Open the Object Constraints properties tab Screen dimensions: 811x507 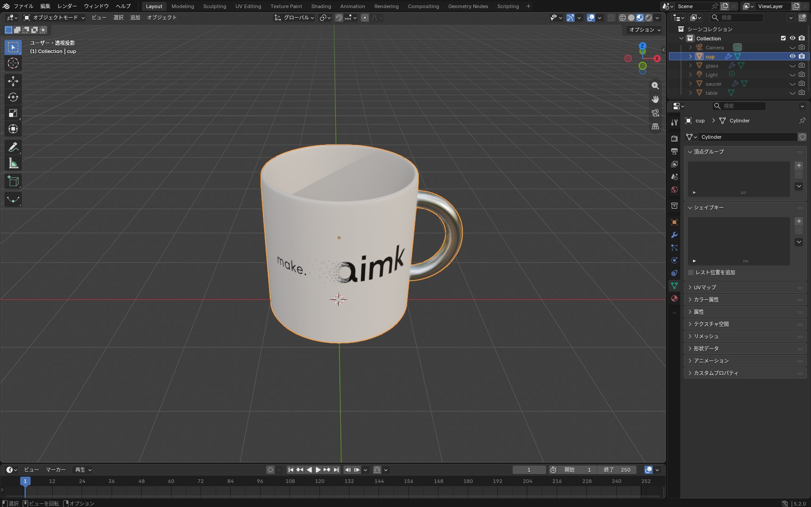tap(674, 273)
